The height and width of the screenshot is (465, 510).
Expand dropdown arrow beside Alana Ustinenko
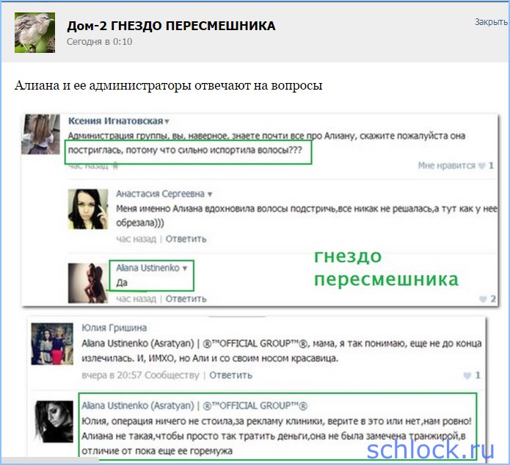tap(185, 268)
